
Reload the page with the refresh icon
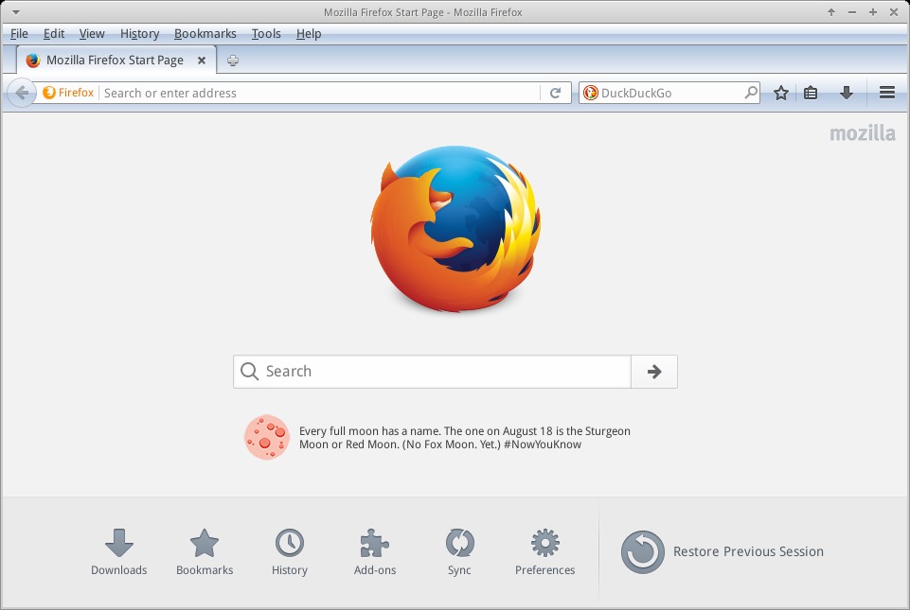click(556, 93)
